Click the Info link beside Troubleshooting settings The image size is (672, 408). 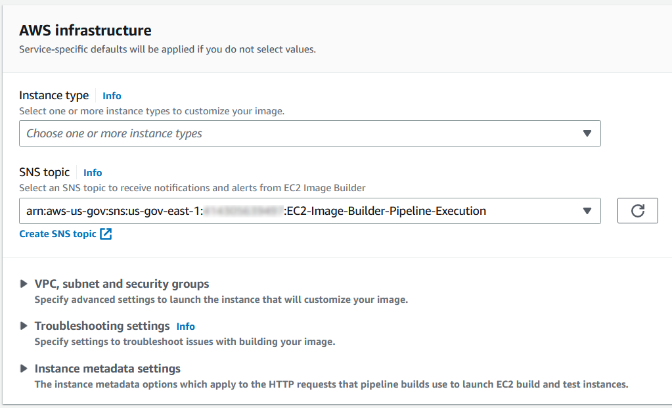[x=185, y=326]
